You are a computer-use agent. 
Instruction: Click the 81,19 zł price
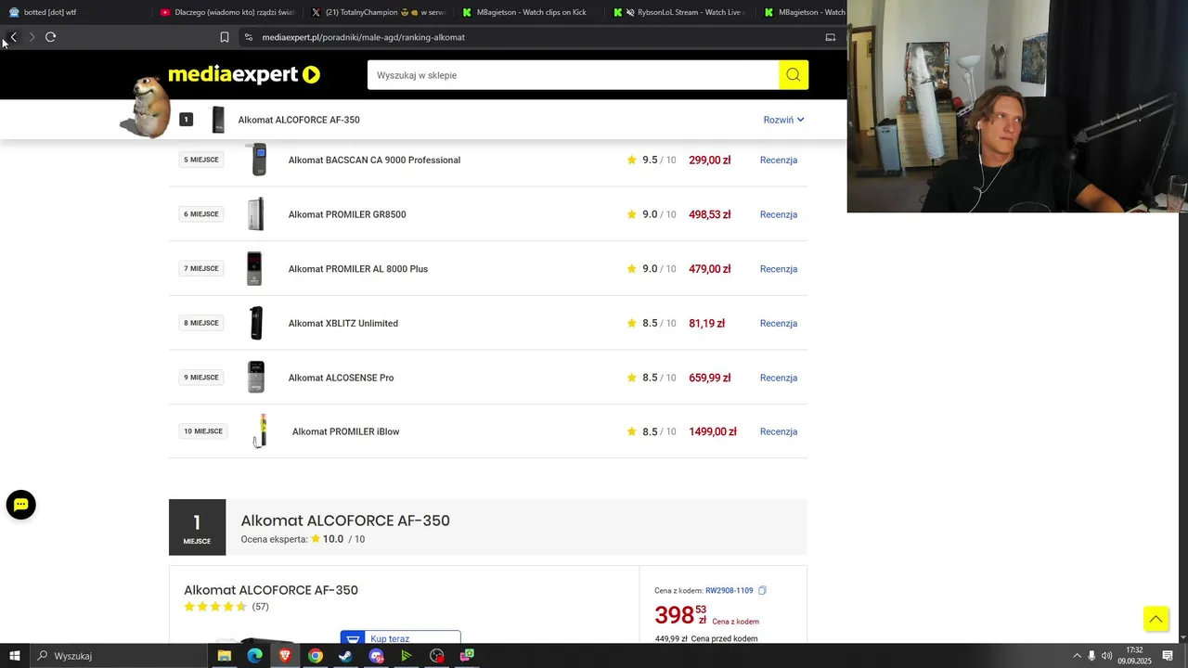(x=706, y=323)
